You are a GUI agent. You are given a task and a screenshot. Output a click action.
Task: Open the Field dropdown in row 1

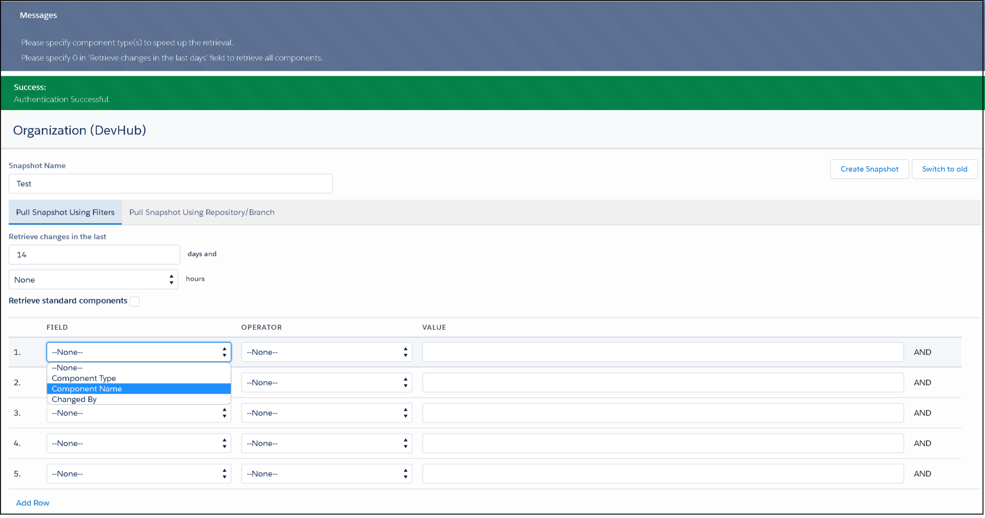pyautogui.click(x=139, y=352)
